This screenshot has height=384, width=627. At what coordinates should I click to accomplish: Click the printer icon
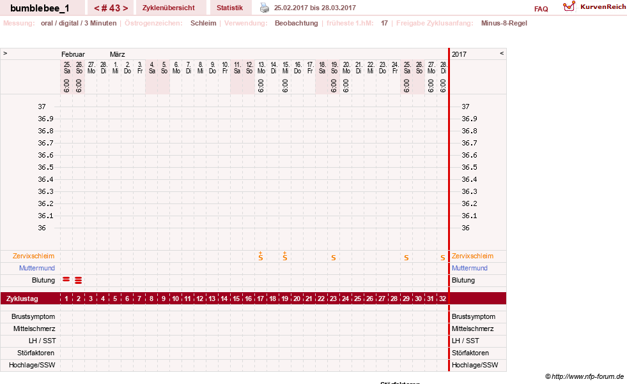click(x=265, y=8)
